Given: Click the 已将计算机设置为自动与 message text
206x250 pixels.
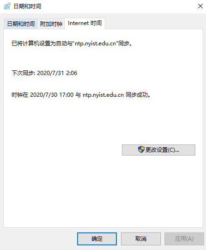Looking at the screenshot, I should 42,44.
